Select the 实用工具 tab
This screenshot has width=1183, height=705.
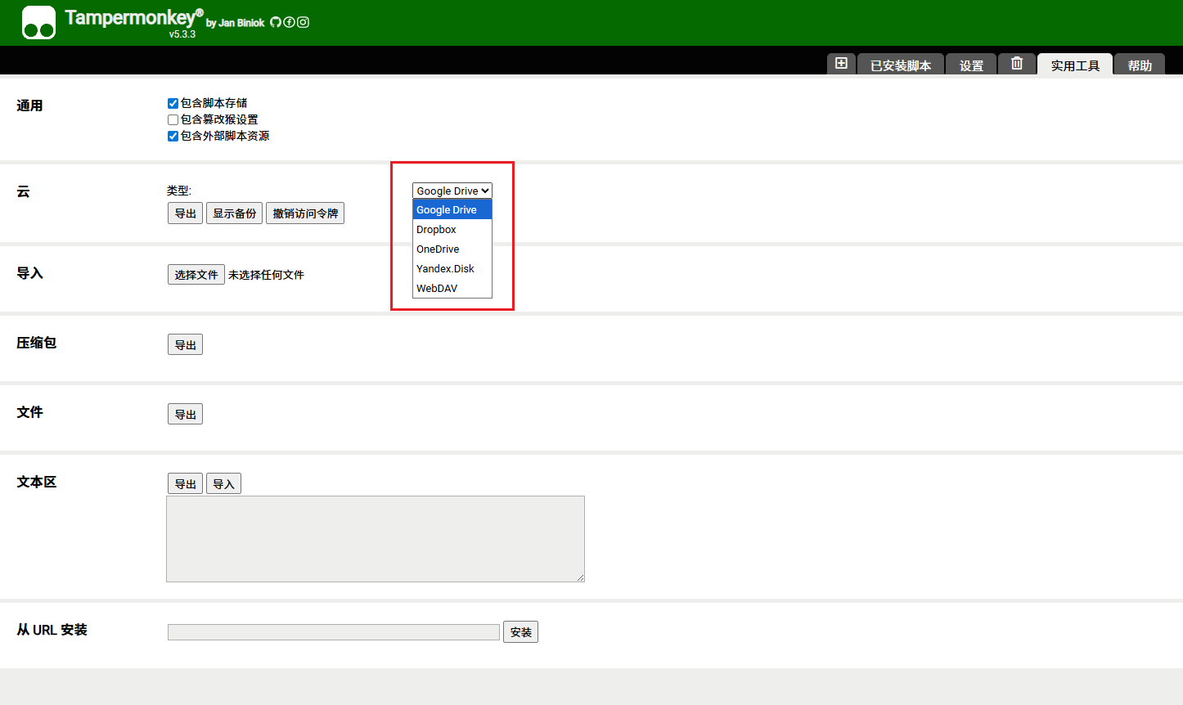coord(1075,65)
